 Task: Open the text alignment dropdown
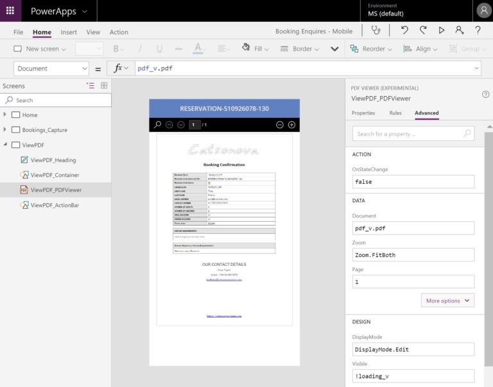point(223,49)
